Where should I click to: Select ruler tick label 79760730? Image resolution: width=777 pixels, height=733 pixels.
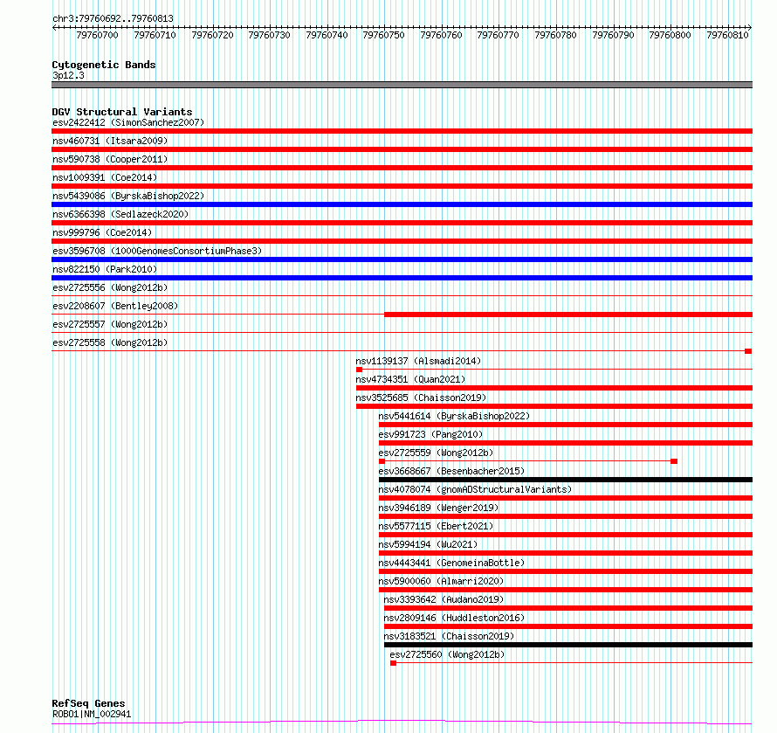[x=269, y=35]
